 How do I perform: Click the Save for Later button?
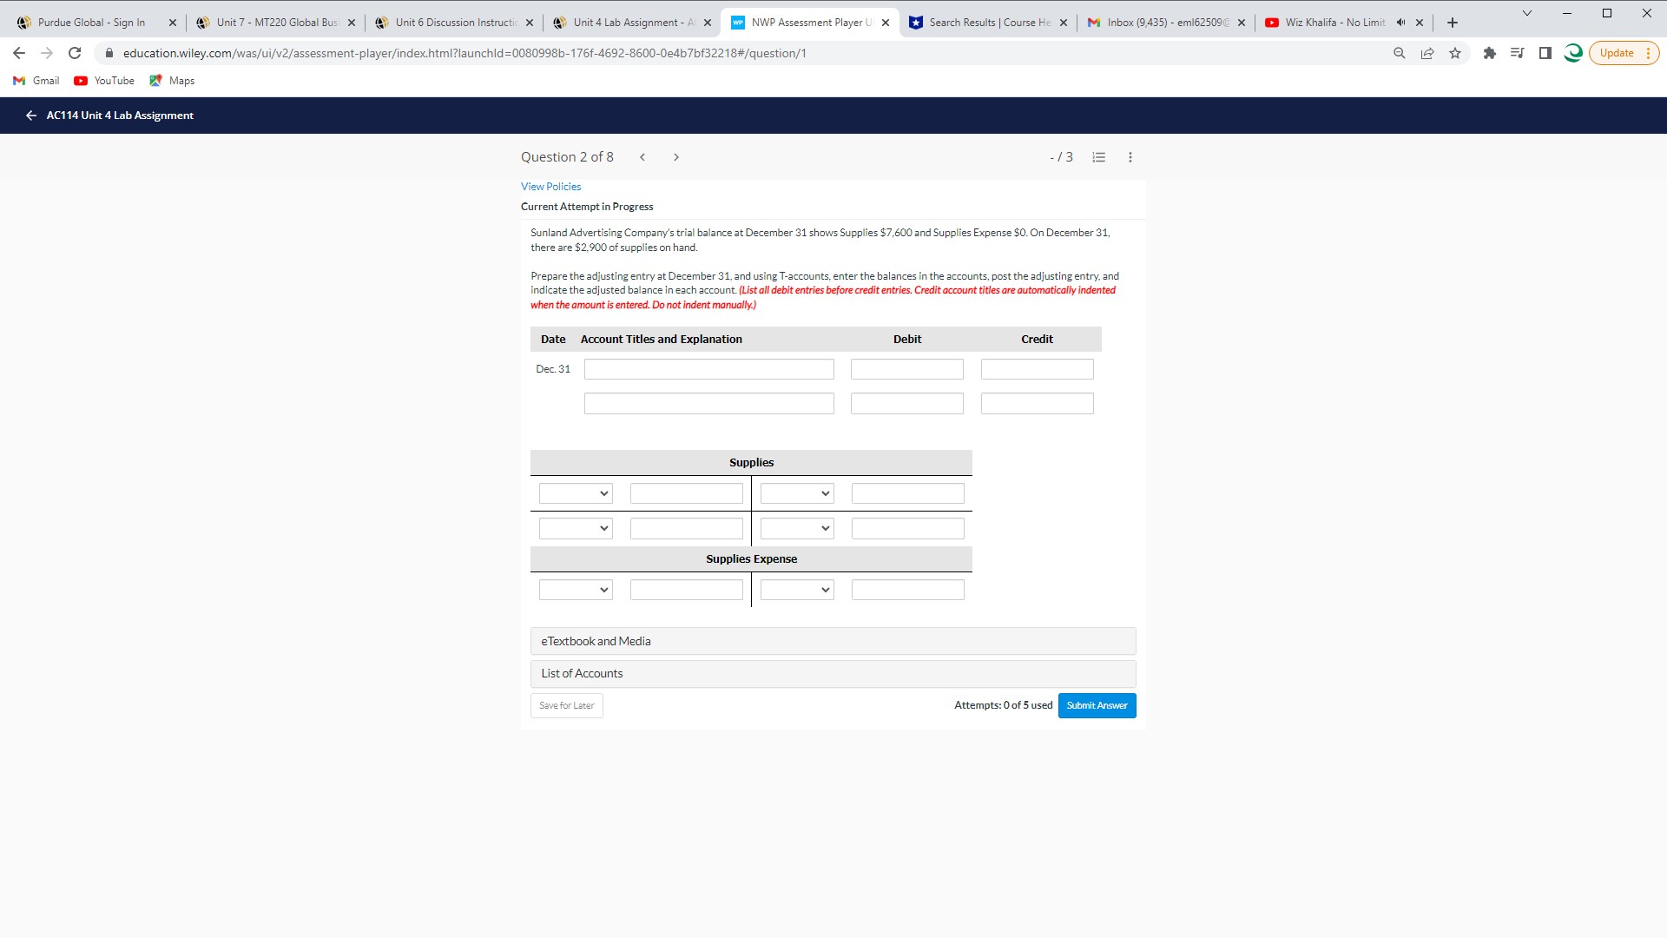(x=566, y=705)
